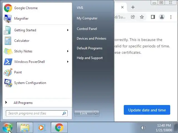Click the Windows Start orb
This screenshot has height=133, width=178.
point(8,127)
